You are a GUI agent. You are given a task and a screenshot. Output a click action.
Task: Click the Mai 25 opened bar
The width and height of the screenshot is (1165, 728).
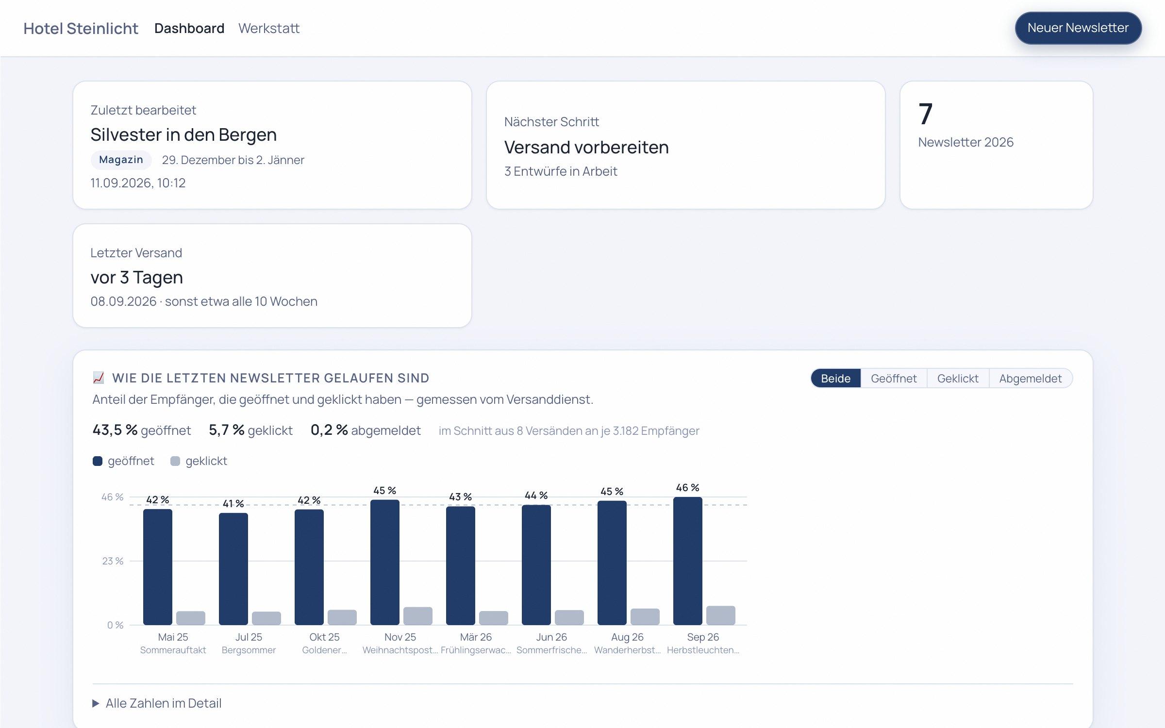pos(158,567)
